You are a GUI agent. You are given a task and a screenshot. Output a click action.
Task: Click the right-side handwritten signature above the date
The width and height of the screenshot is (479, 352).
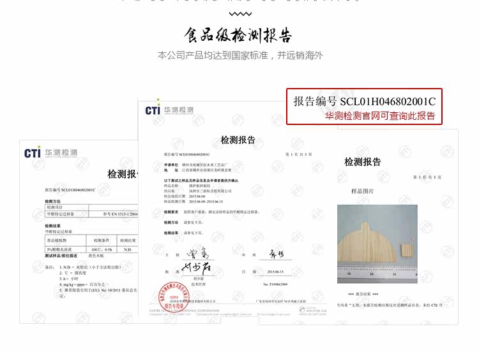click(276, 254)
